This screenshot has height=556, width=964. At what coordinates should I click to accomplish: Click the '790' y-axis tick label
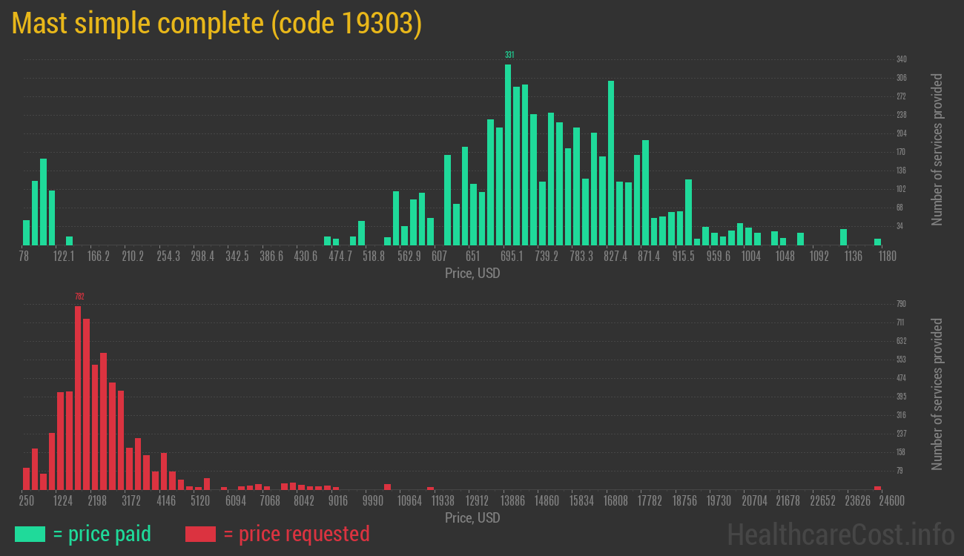(x=901, y=304)
